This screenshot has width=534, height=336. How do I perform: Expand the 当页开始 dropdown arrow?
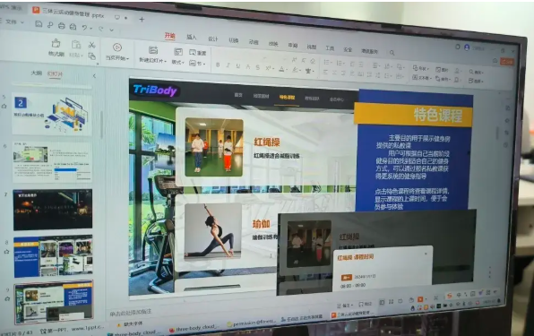click(x=128, y=59)
